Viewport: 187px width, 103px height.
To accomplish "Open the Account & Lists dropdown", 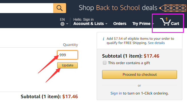I will point(90,24).
